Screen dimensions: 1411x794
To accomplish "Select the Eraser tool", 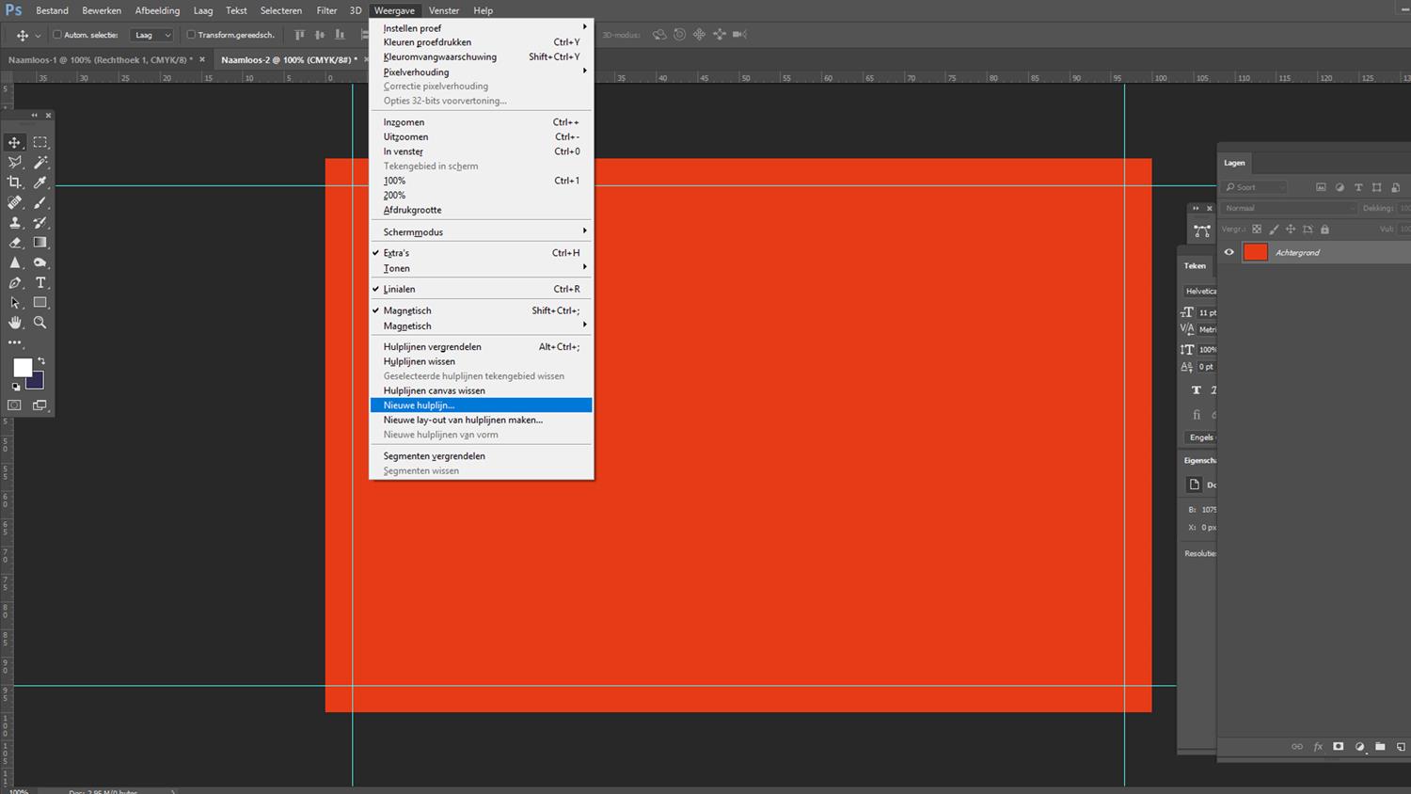I will point(14,243).
